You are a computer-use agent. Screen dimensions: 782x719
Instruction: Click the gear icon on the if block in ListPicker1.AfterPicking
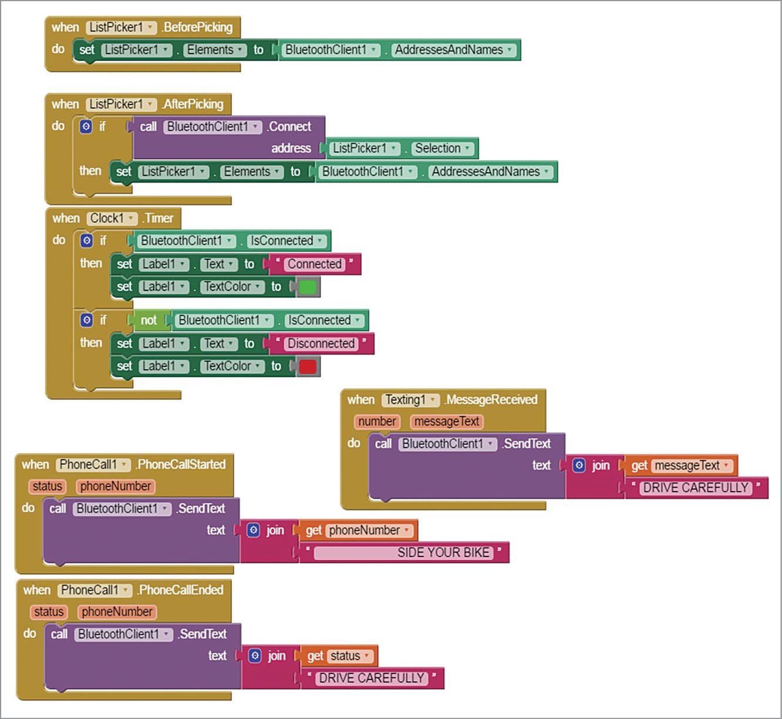click(x=86, y=126)
